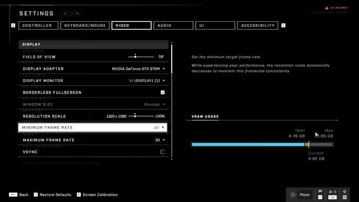
Task: Switch to the Keyboard/Mouse tab
Action: coord(85,25)
